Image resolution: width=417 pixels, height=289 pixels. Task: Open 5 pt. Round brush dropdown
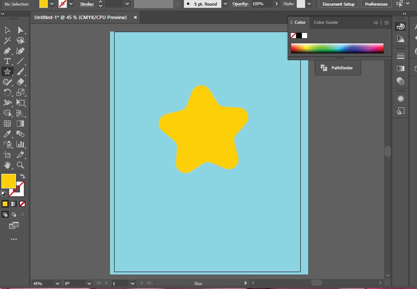click(226, 4)
